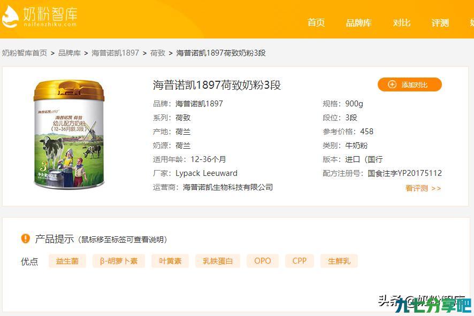
Task: Go to the 荷致 breadcrumb link
Action: 158,53
